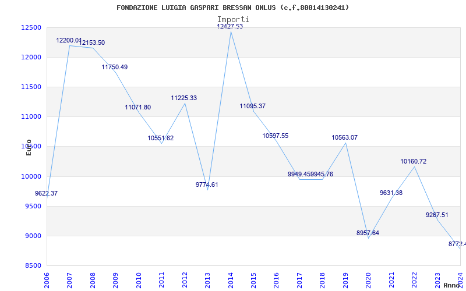This screenshot has width=466, height=291.
Task: Click the y-axis tick 11000
Action: coord(31,117)
